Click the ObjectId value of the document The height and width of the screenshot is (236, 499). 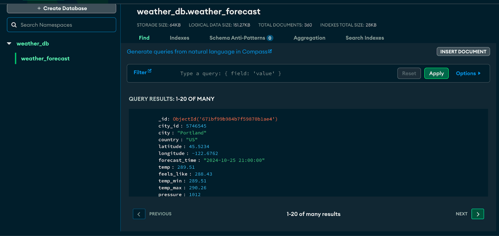(225, 119)
